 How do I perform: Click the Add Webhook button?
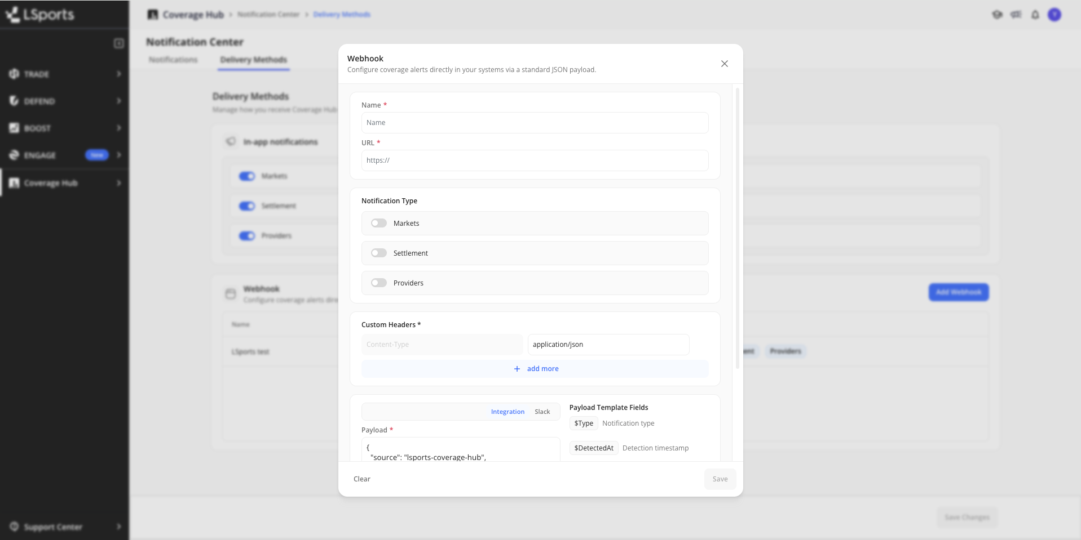[x=959, y=292]
